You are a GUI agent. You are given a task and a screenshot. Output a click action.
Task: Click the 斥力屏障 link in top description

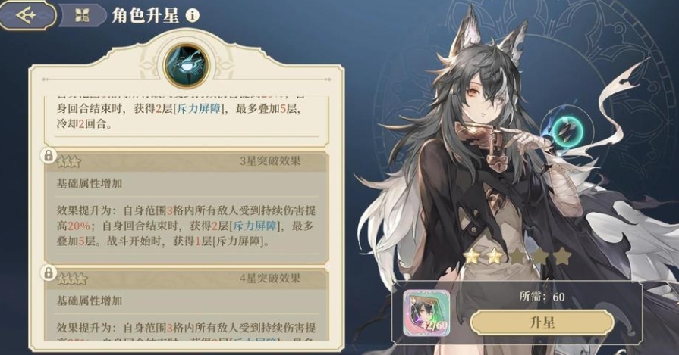coord(199,108)
